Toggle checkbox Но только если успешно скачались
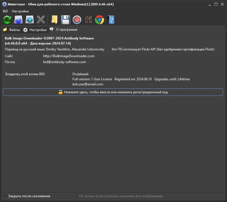This screenshot has width=227, height=202. click(x=76, y=196)
